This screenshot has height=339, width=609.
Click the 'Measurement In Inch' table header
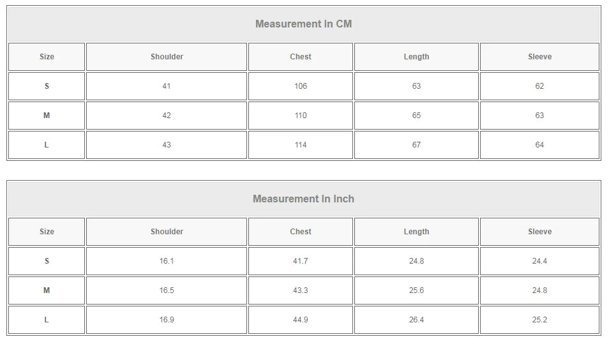pos(304,199)
